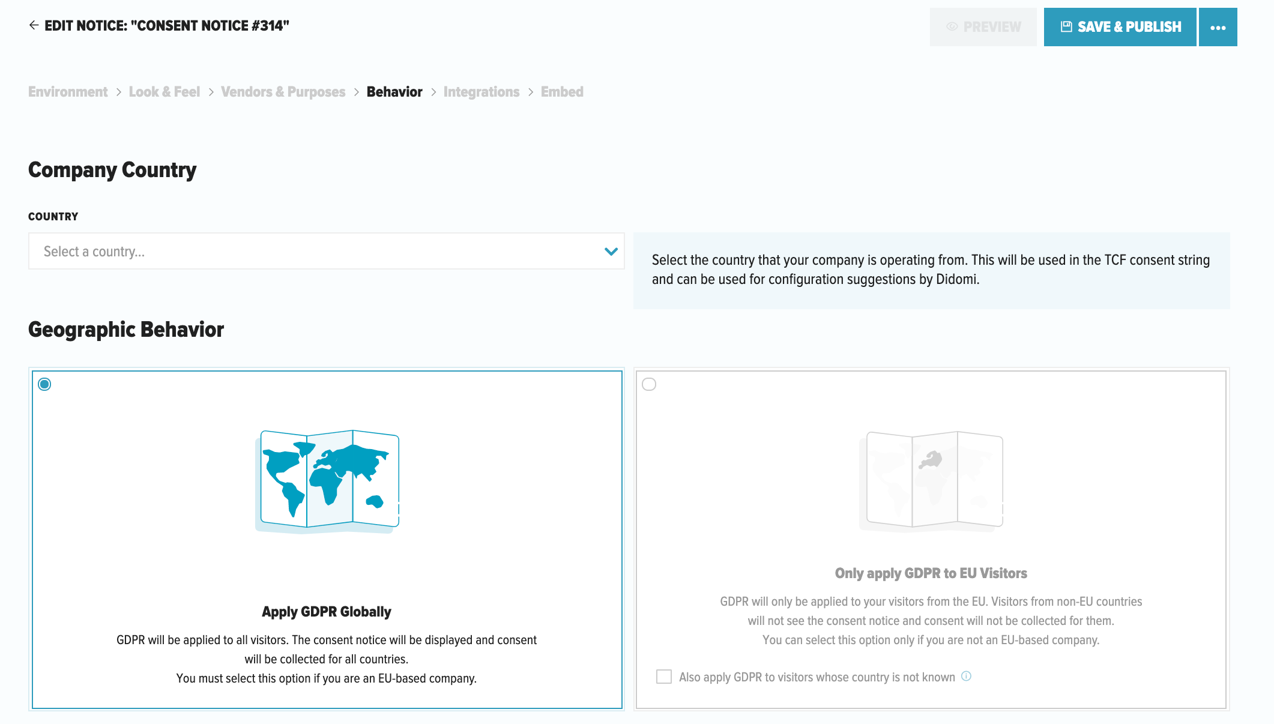Go to the Environment step
1274x724 pixels.
68,92
